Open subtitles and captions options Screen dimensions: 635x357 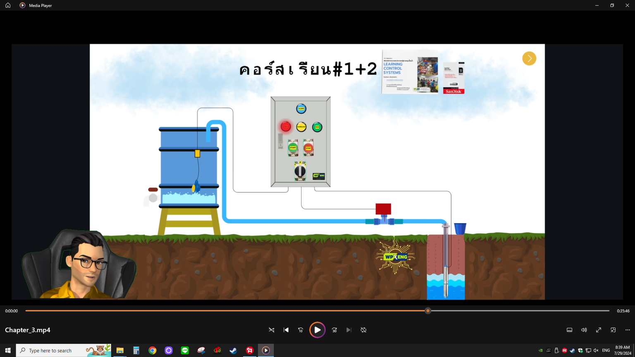pyautogui.click(x=569, y=330)
